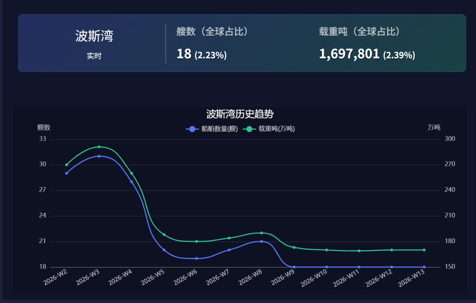Click the 波斯湾历史趋势 chart title
Image resolution: width=476 pixels, height=303 pixels.
[240, 114]
